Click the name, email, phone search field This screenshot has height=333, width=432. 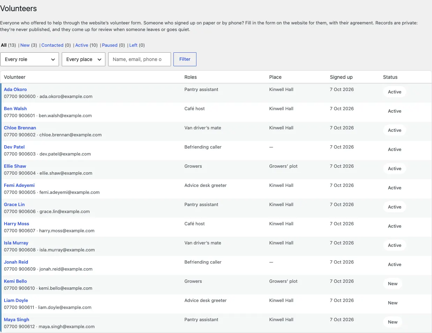140,59
